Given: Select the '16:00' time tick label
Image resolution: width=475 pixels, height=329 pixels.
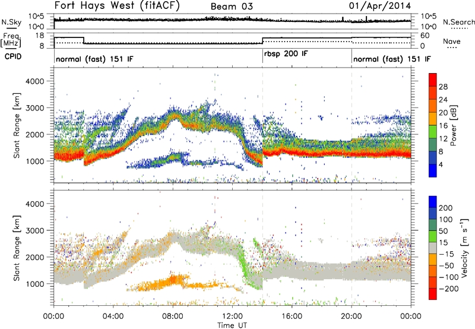Looking at the screenshot, I should coord(292,317).
